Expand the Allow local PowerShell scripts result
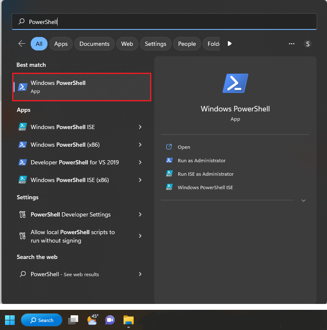Viewport: 327px width, 330px height. click(x=140, y=236)
